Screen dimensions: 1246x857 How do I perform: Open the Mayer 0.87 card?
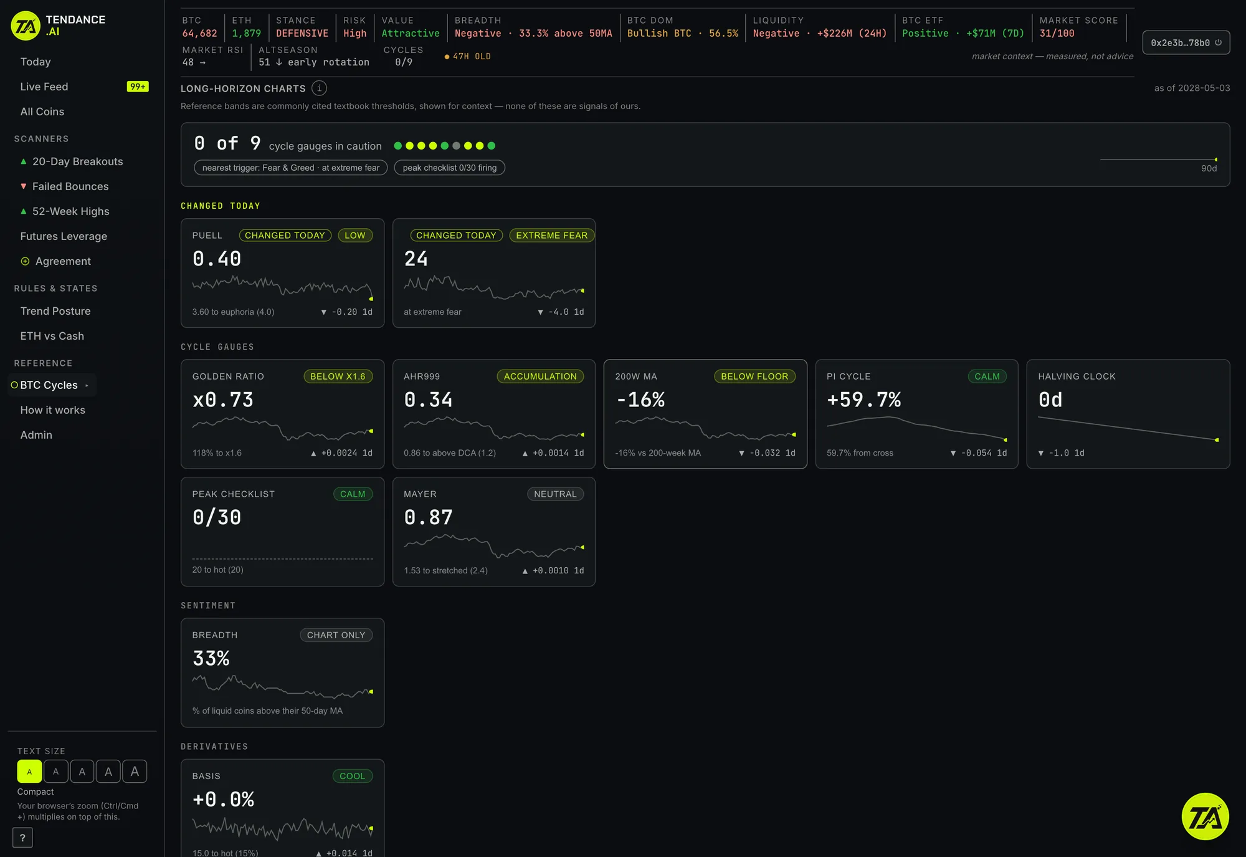tap(494, 532)
